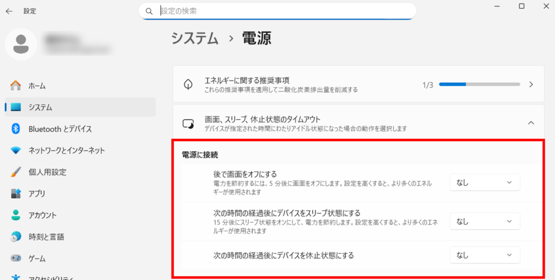This screenshot has height=280, width=555.
Task: Open the 後で画面をオフにする dropdown
Action: [485, 183]
